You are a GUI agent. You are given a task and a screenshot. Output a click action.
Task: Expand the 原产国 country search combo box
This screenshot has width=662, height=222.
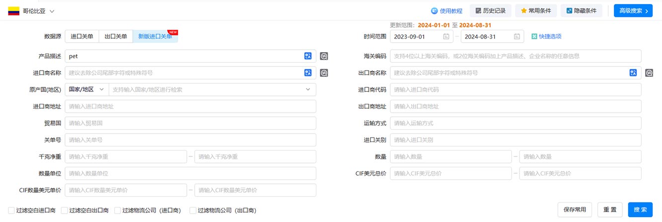coord(212,89)
